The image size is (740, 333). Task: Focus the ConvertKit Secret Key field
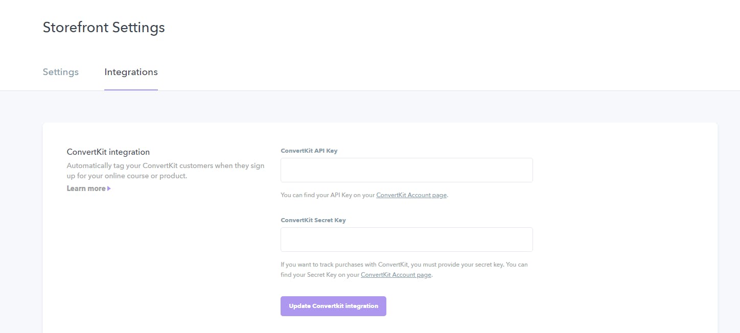[407, 240]
